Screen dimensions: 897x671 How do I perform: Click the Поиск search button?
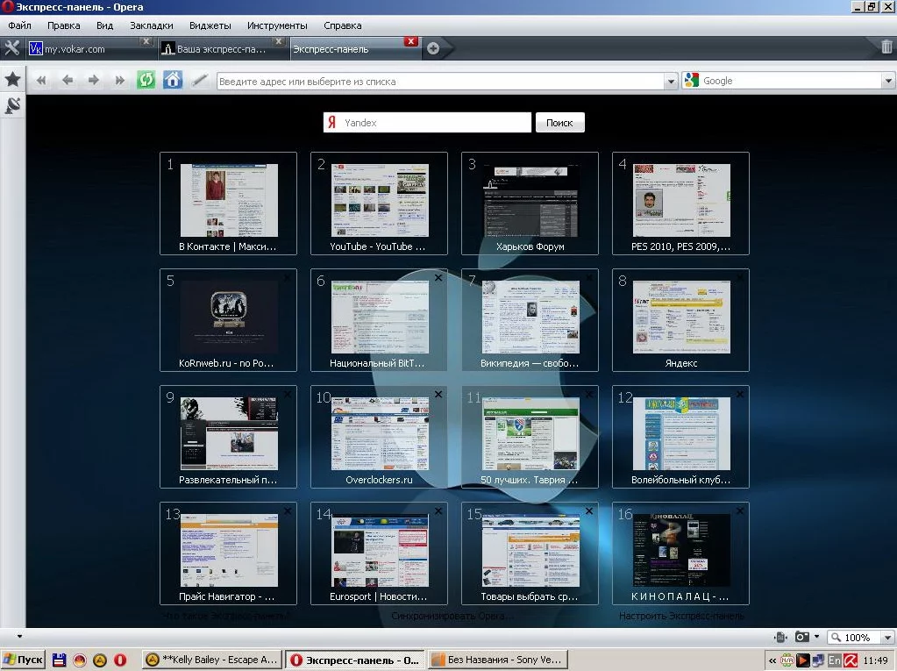[559, 123]
